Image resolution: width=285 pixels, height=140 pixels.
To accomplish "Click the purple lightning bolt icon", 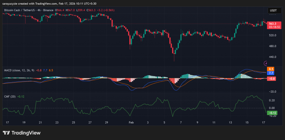I will coord(266,63).
